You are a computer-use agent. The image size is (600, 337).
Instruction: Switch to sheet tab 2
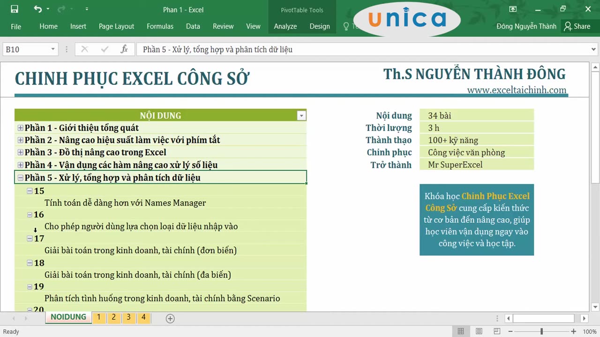(x=113, y=317)
